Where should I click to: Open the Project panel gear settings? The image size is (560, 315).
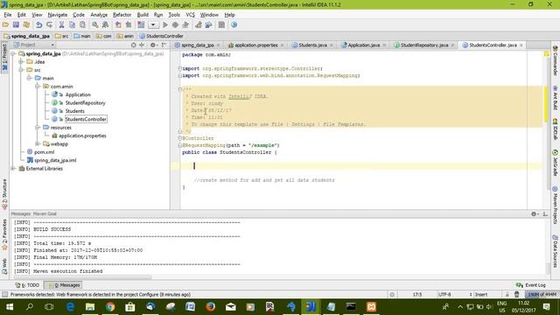(x=154, y=45)
